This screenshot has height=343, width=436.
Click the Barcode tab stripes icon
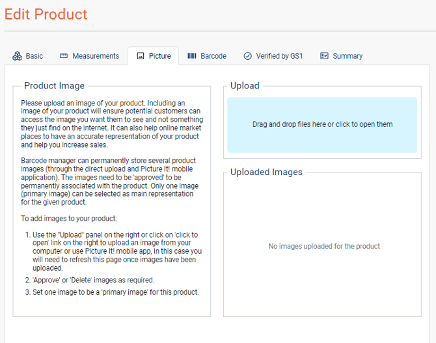click(192, 56)
